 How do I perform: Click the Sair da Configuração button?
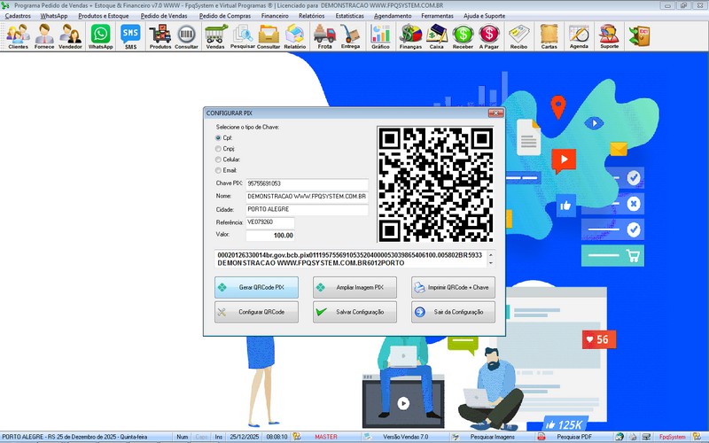click(x=453, y=312)
